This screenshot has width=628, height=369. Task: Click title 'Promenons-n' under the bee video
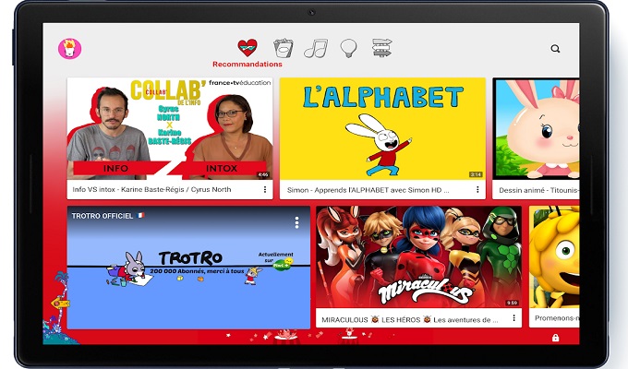[557, 318]
